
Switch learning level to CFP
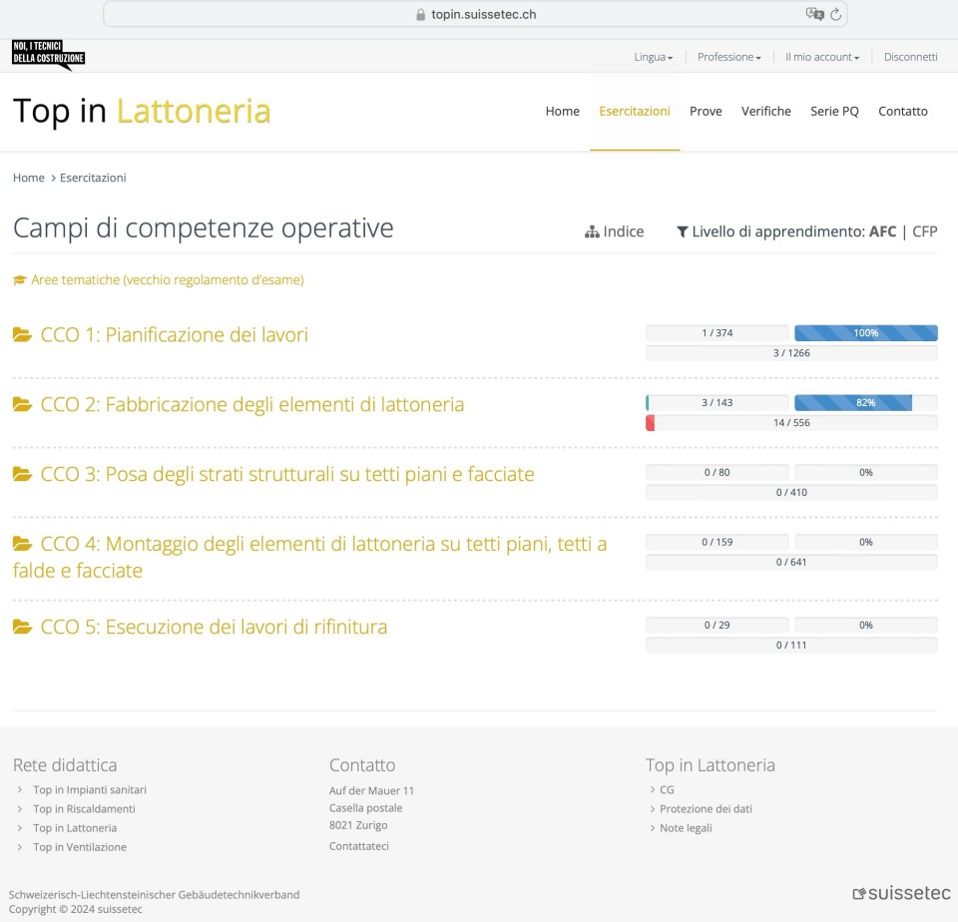[x=924, y=231]
